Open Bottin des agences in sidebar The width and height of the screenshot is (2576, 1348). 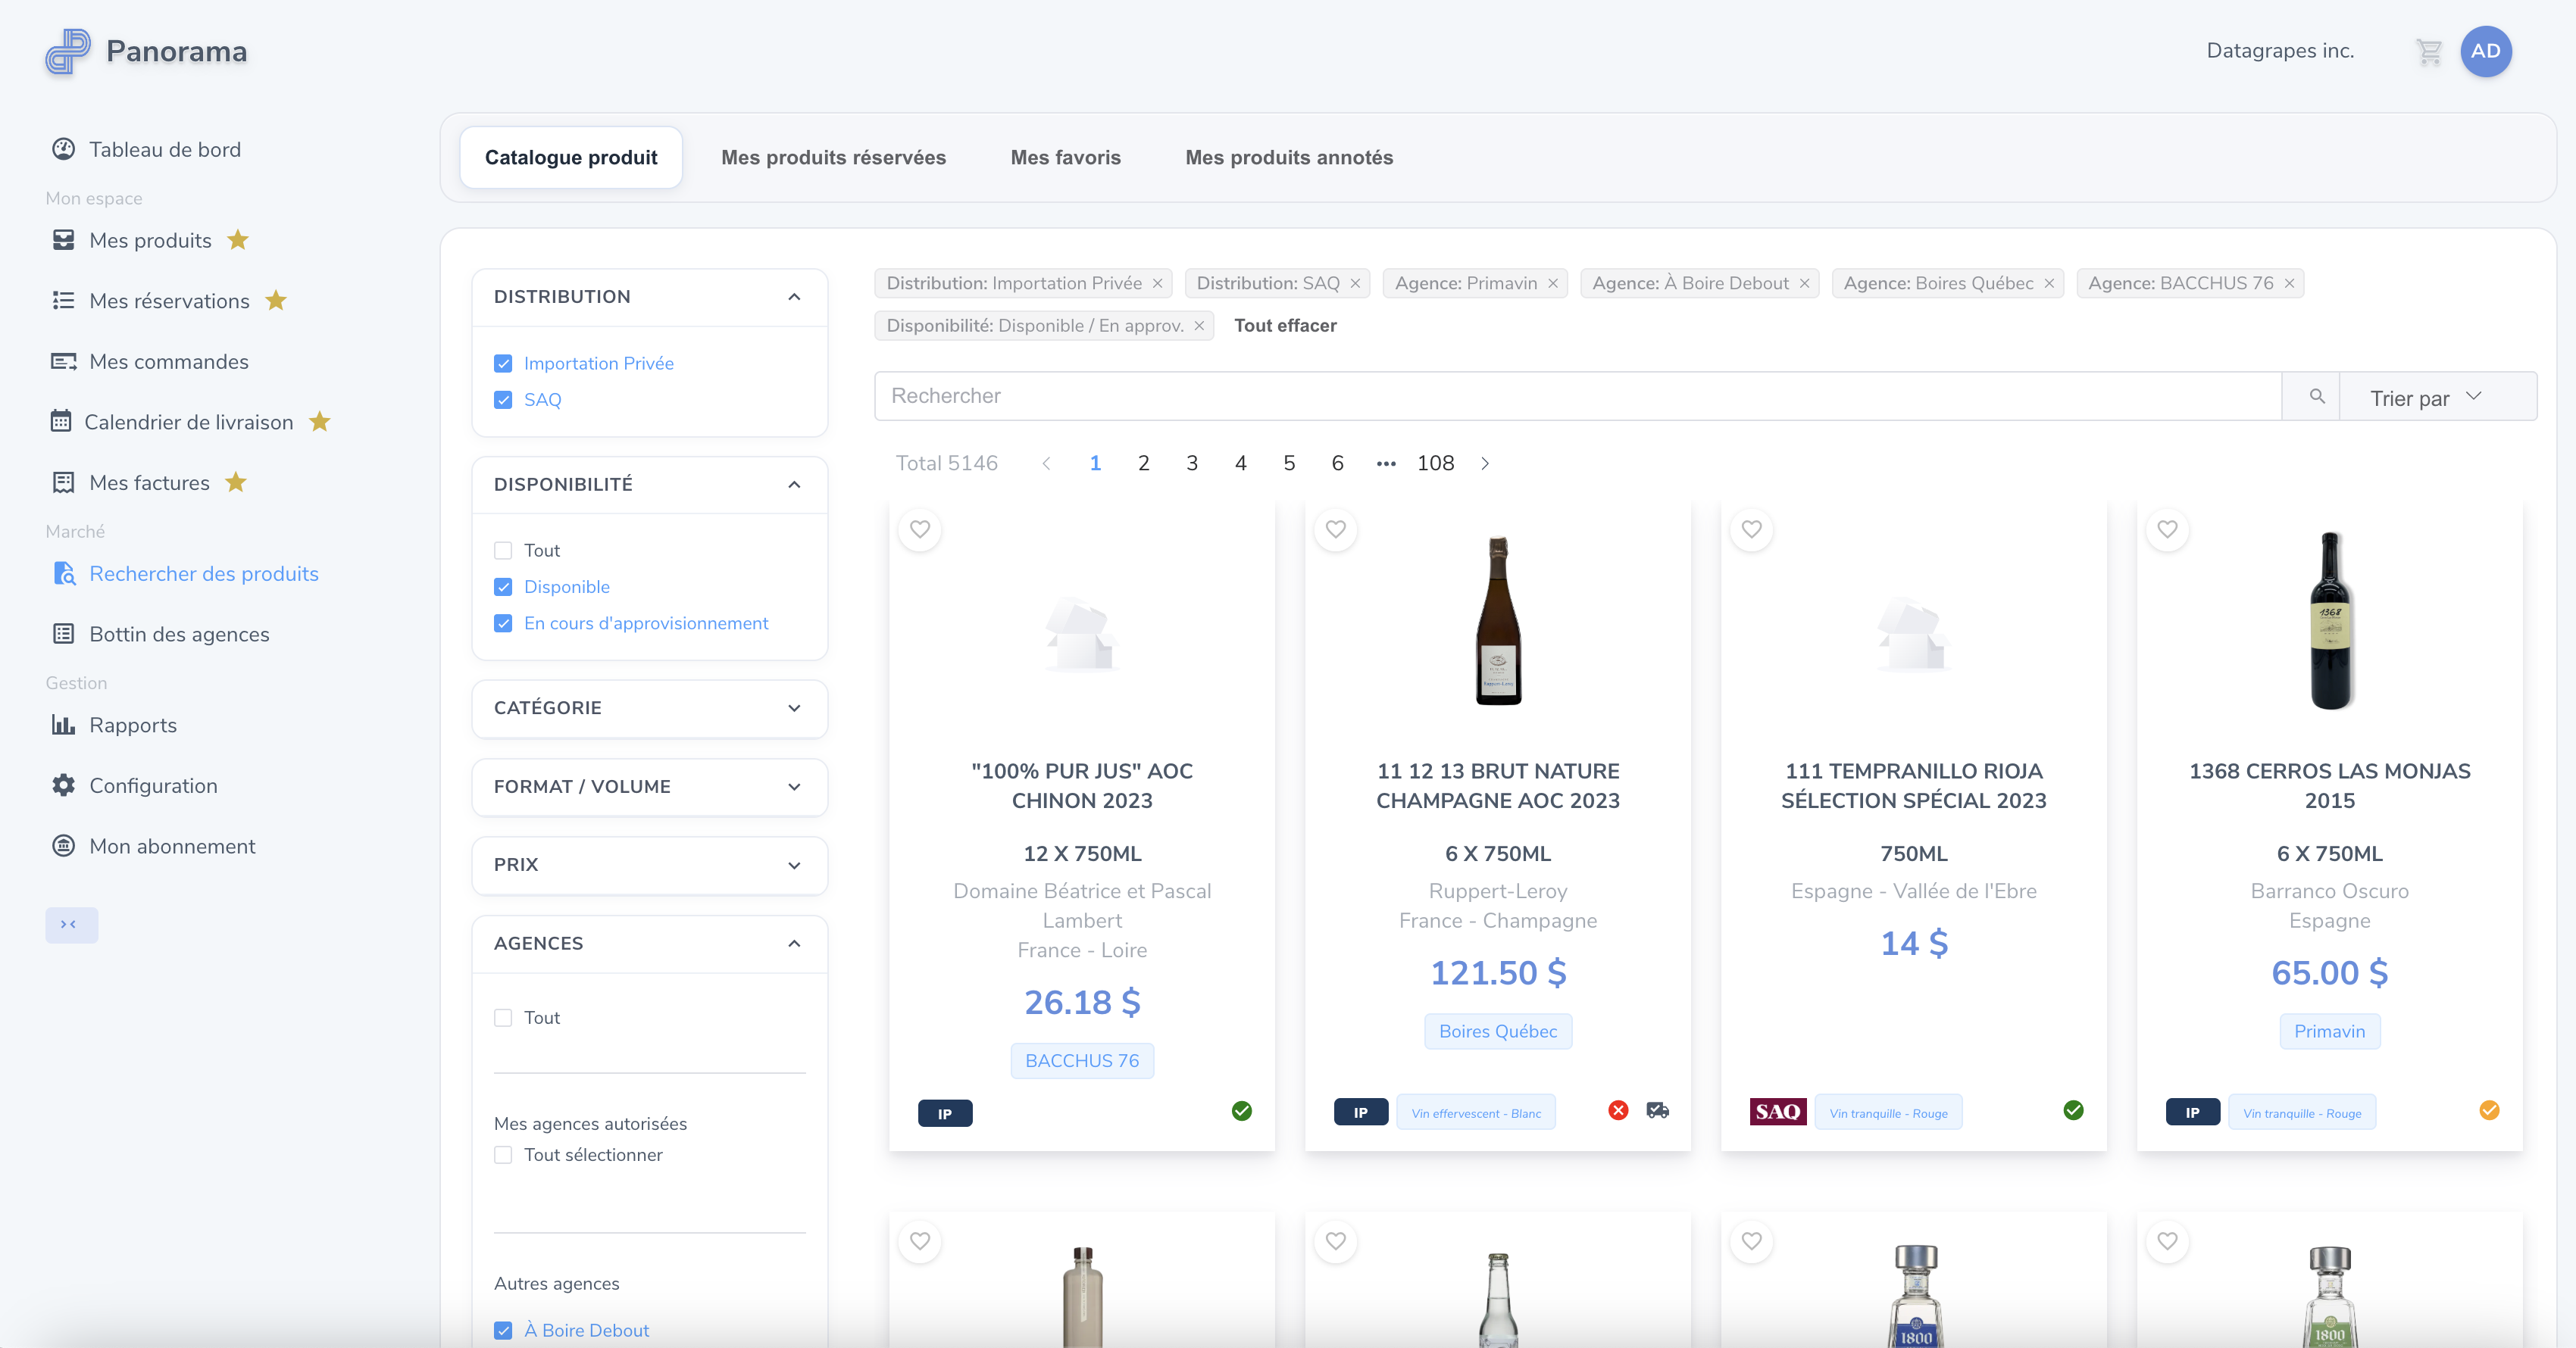coord(161,635)
